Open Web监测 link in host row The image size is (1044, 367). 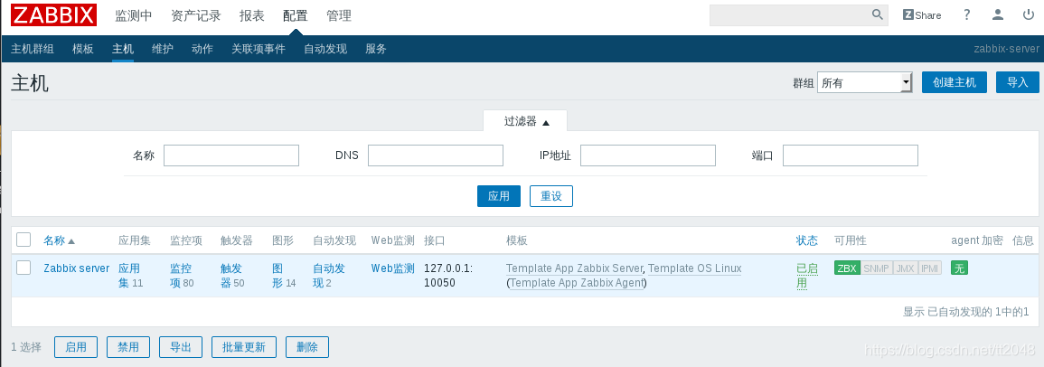[x=393, y=268]
